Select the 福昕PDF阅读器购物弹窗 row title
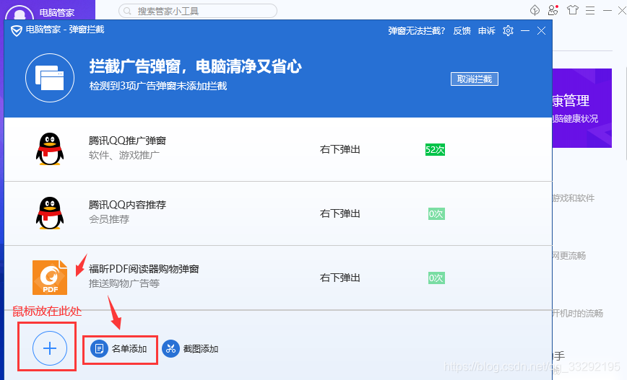Image resolution: width=627 pixels, height=380 pixels. click(144, 269)
